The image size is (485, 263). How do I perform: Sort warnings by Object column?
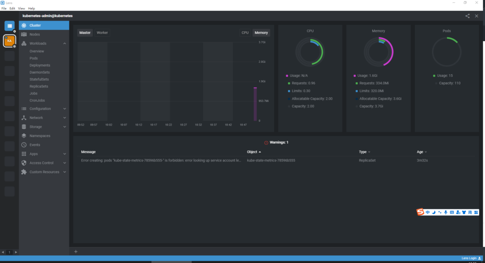(254, 152)
